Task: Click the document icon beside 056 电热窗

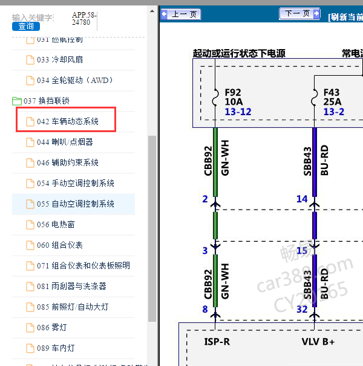Action: pyautogui.click(x=30, y=225)
